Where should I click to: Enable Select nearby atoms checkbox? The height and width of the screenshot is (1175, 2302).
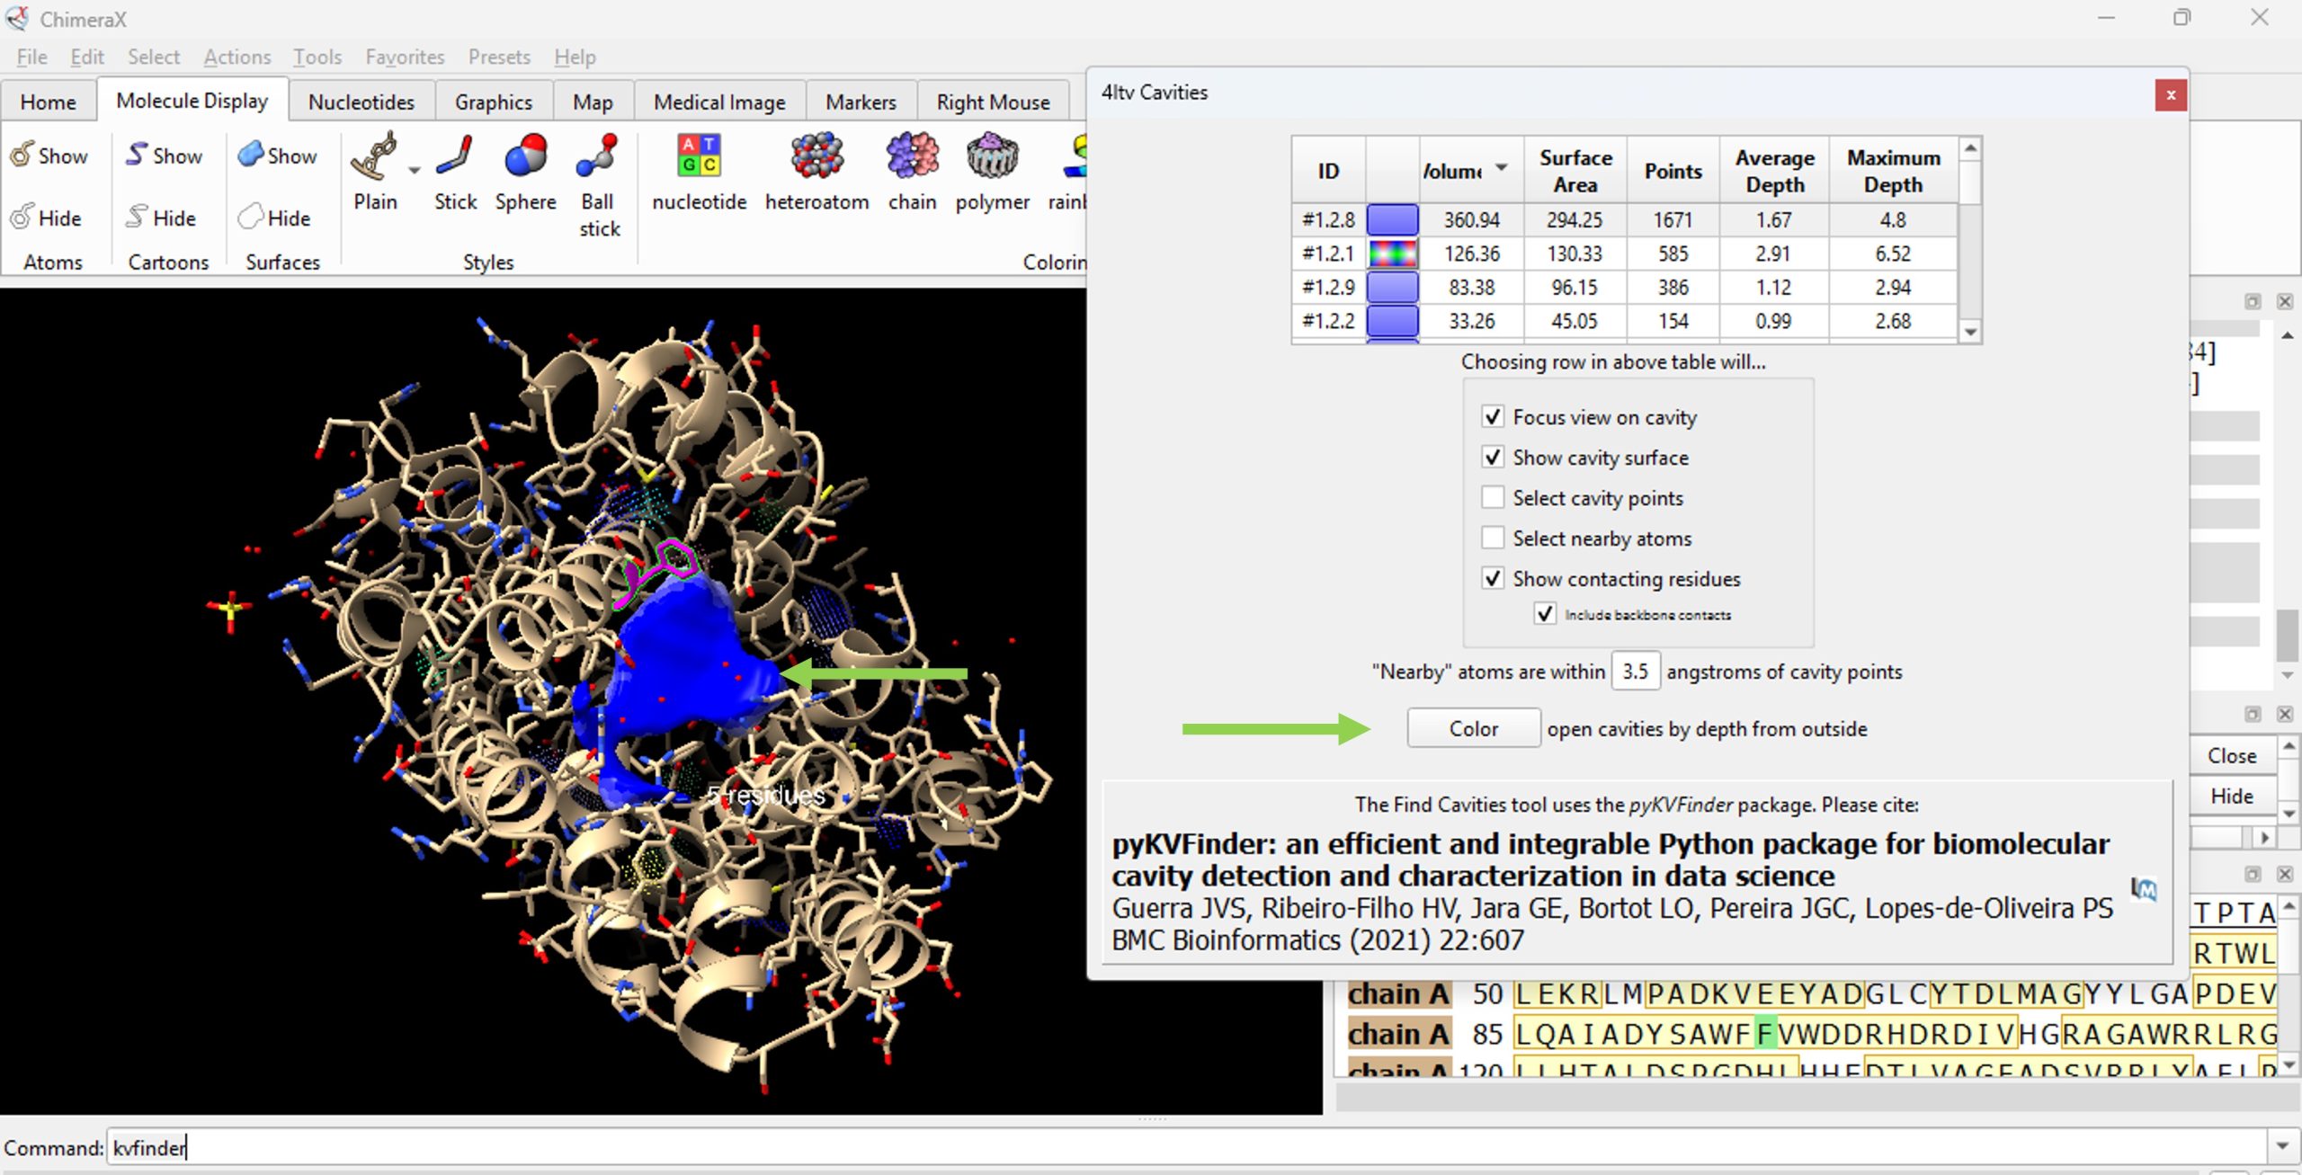[x=1493, y=538]
